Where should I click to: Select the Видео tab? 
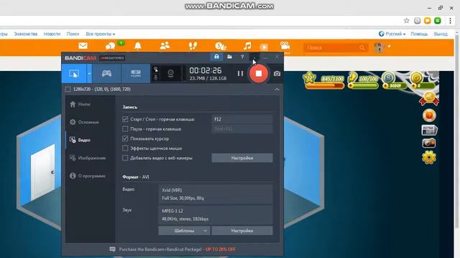[x=80, y=140]
